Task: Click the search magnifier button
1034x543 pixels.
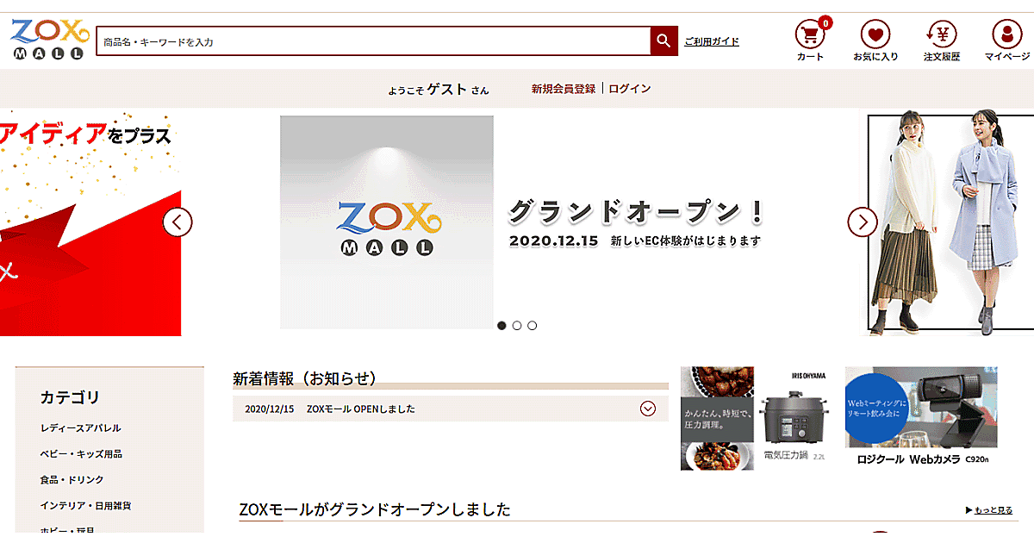Action: (x=663, y=41)
